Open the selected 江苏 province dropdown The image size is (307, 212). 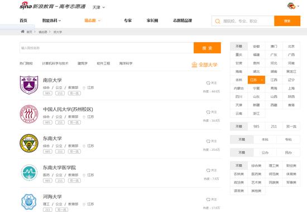(256, 80)
